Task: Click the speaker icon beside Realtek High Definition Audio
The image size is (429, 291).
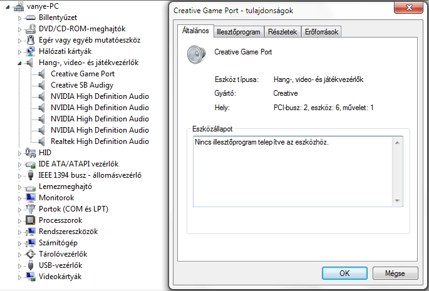Action: click(x=41, y=141)
